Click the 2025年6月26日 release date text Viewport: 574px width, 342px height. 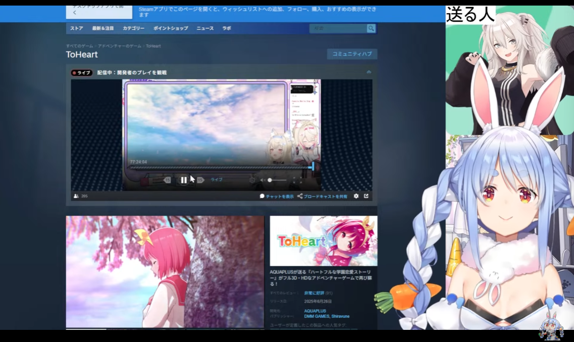click(318, 302)
